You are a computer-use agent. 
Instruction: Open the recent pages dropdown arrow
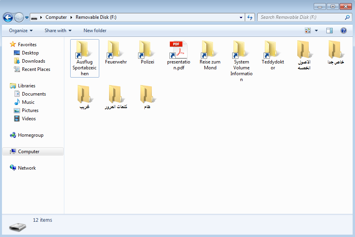click(27, 18)
